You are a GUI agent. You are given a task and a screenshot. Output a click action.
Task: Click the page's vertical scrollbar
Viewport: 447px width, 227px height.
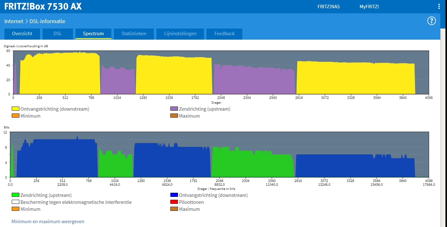444,127
